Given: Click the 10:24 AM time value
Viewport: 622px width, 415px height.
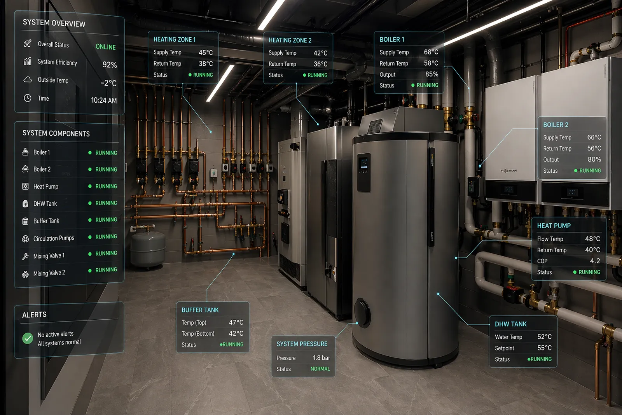Looking at the screenshot, I should [104, 100].
